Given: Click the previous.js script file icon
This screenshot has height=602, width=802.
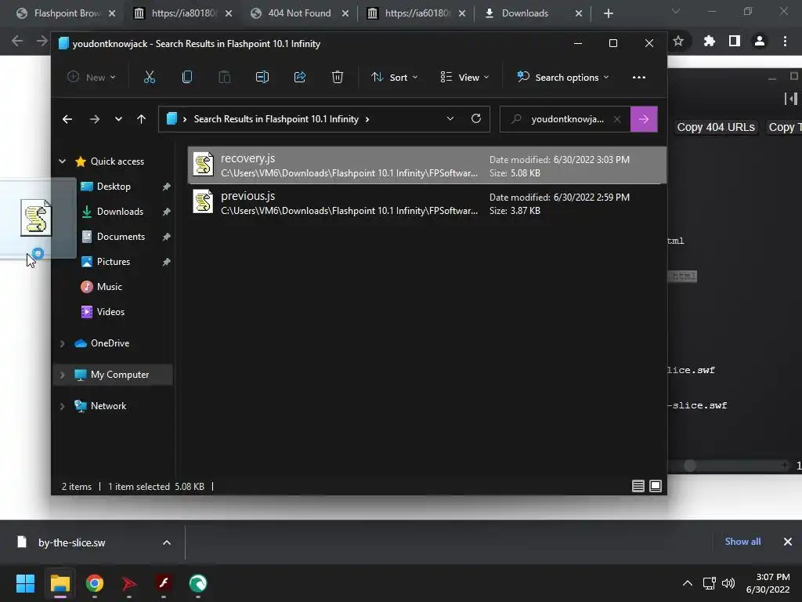Looking at the screenshot, I should click(203, 201).
